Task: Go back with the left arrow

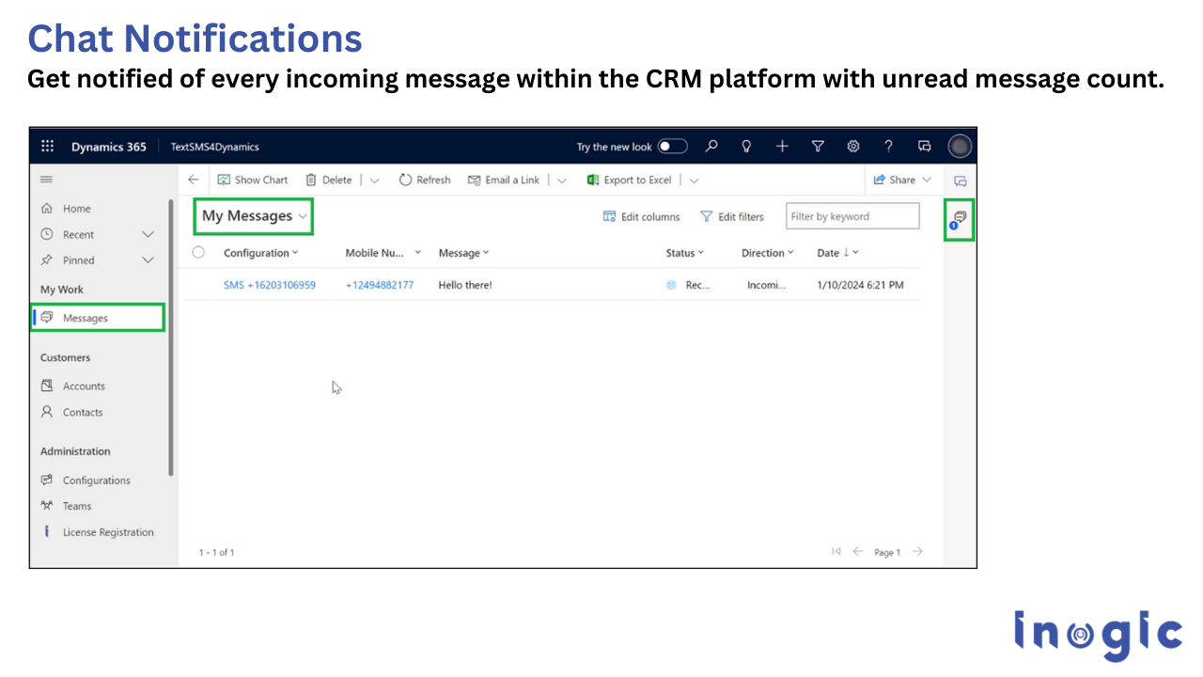Action: (x=194, y=180)
